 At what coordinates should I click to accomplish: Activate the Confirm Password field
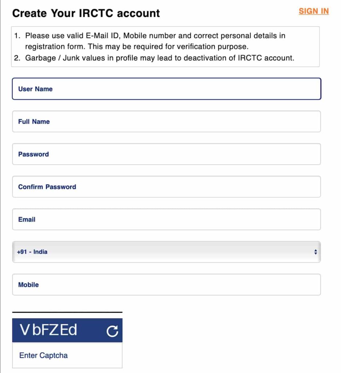click(x=166, y=187)
